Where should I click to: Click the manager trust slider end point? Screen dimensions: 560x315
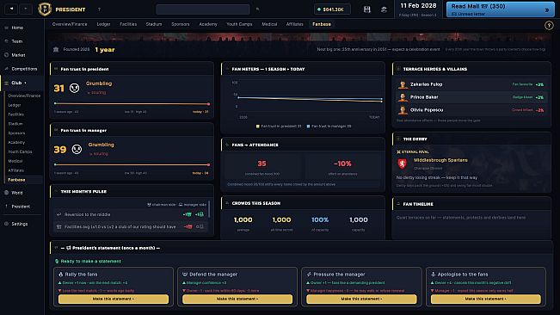click(208, 165)
